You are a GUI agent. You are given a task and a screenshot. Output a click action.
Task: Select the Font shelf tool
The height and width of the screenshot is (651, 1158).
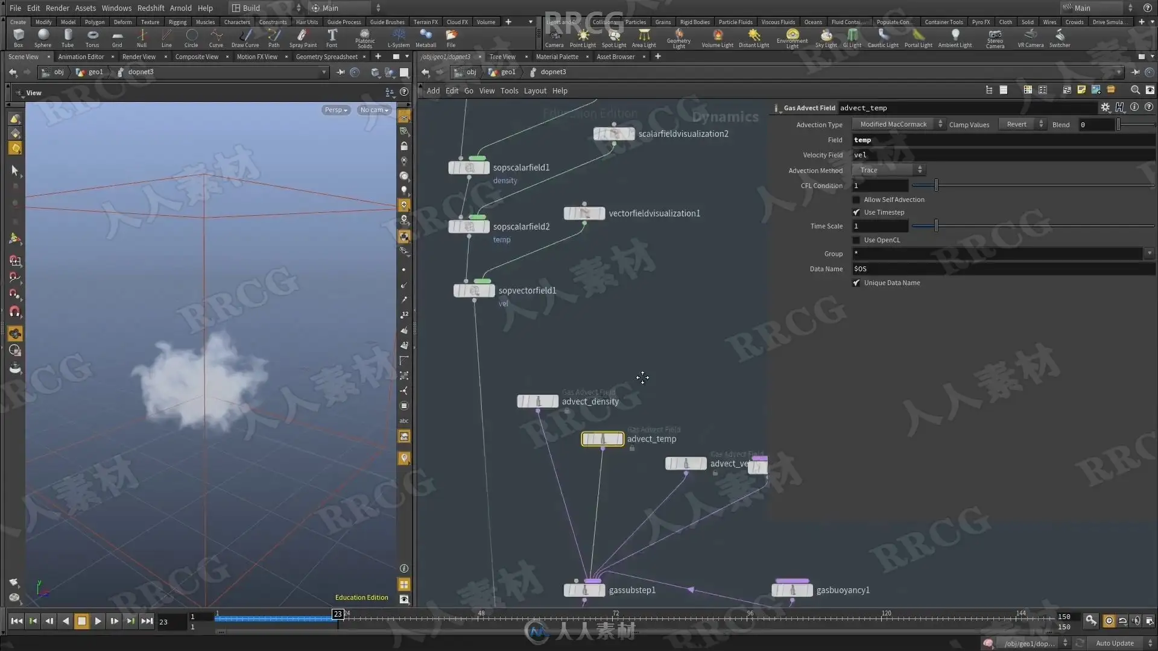pyautogui.click(x=332, y=38)
